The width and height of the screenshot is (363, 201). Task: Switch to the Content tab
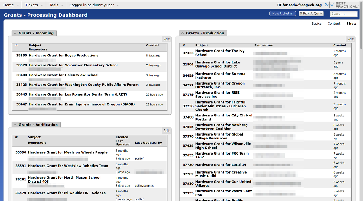pyautogui.click(x=334, y=24)
